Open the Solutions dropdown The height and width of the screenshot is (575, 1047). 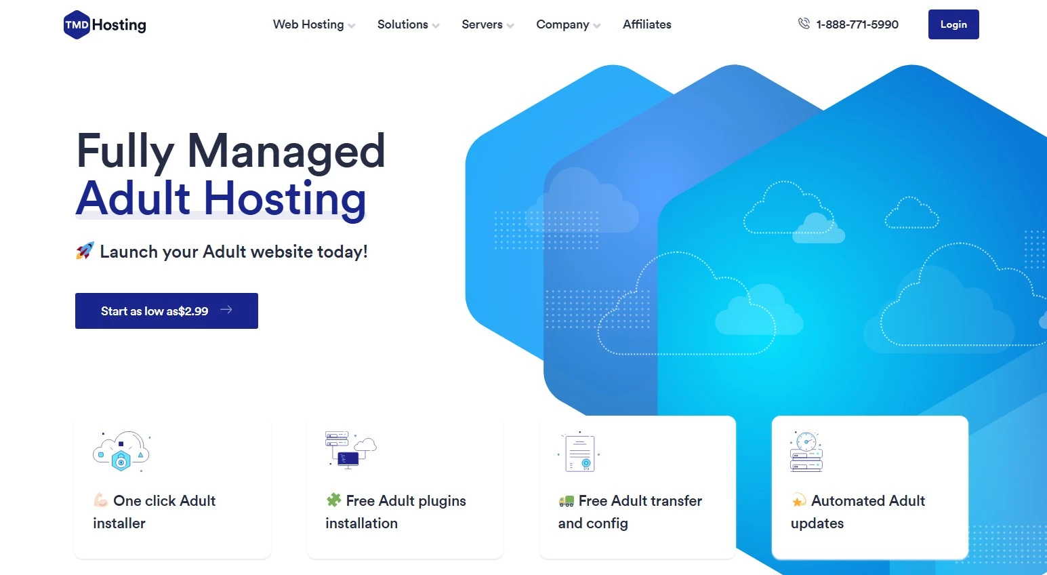(x=403, y=24)
